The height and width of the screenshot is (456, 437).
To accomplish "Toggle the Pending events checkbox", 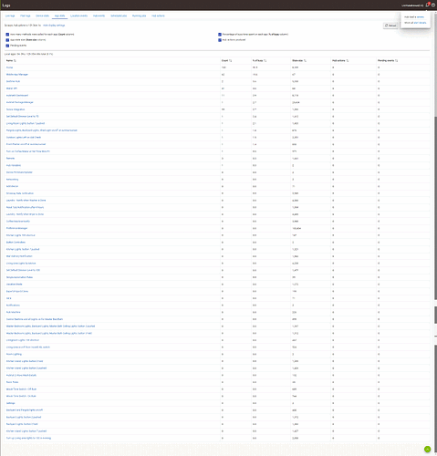I will (x=7, y=46).
